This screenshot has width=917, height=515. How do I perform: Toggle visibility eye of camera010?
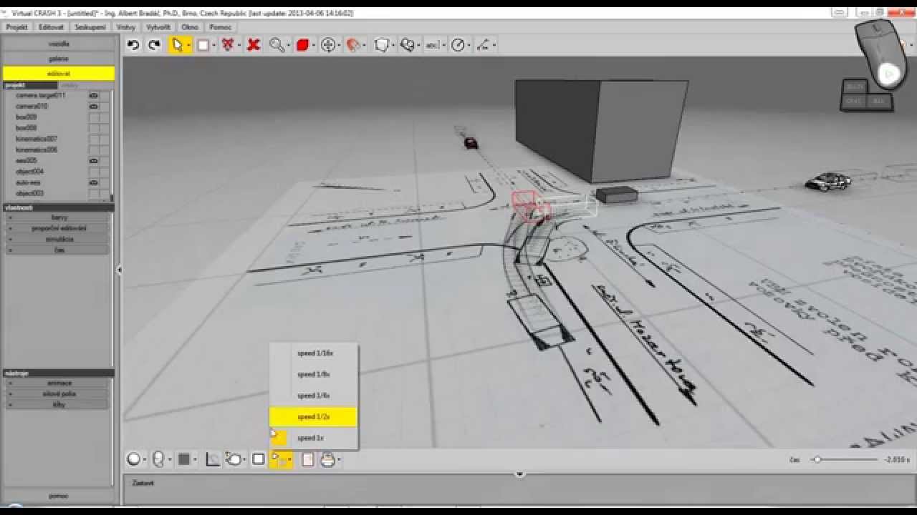(93, 106)
